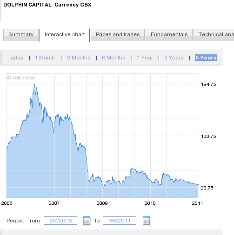Click the 28.75 axis value

(207, 188)
